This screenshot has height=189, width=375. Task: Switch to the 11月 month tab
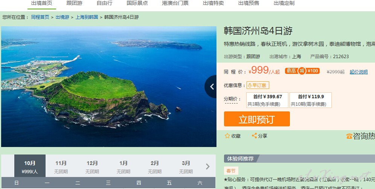tap(61, 167)
